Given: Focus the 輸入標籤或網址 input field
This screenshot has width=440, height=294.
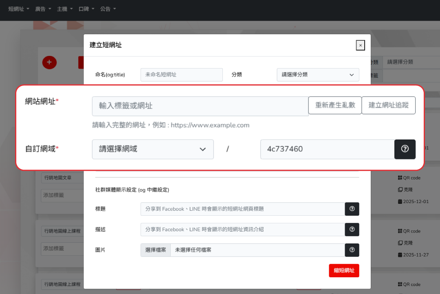Looking at the screenshot, I should coord(200,106).
